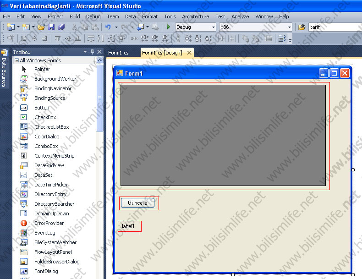Select FontDialog in the Toolbox

tap(46, 271)
